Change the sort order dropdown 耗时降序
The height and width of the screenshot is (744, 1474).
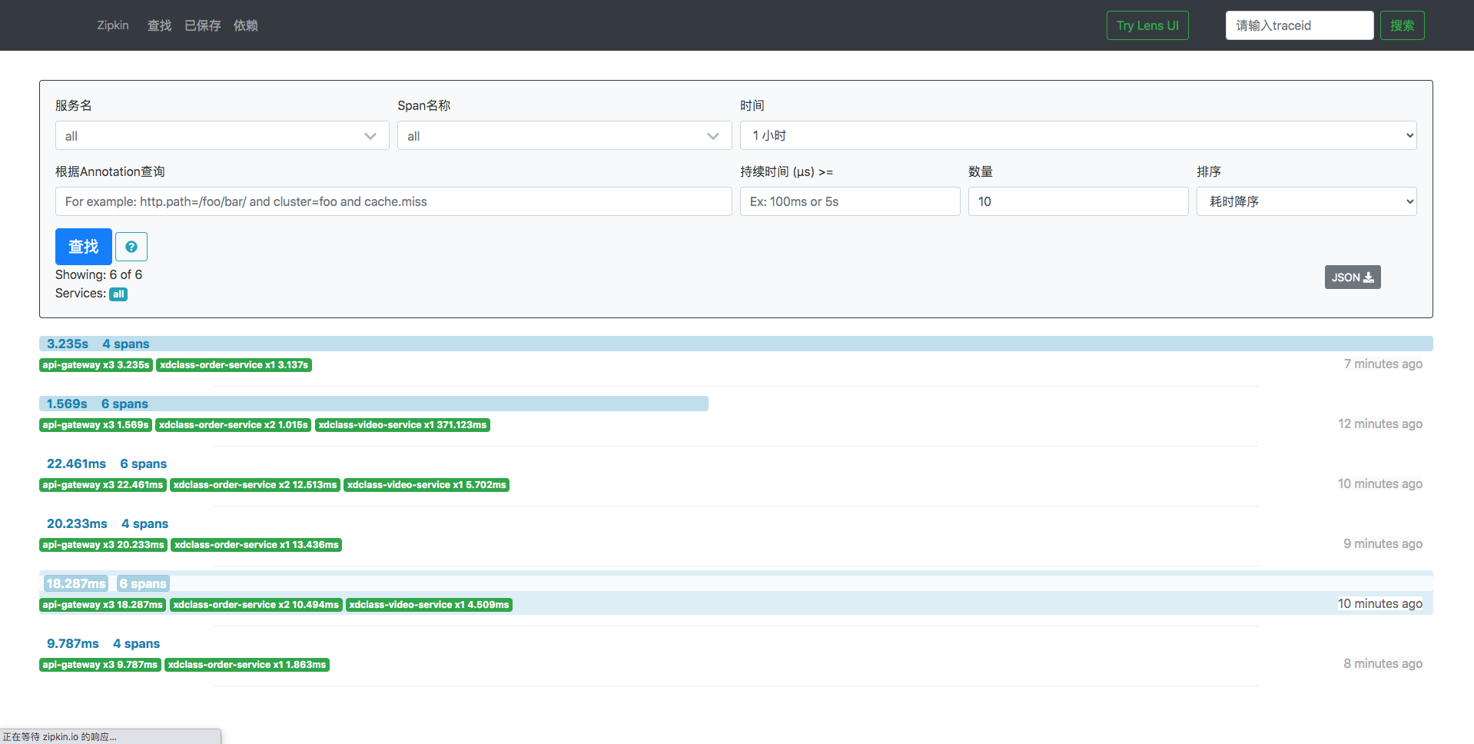click(x=1306, y=201)
